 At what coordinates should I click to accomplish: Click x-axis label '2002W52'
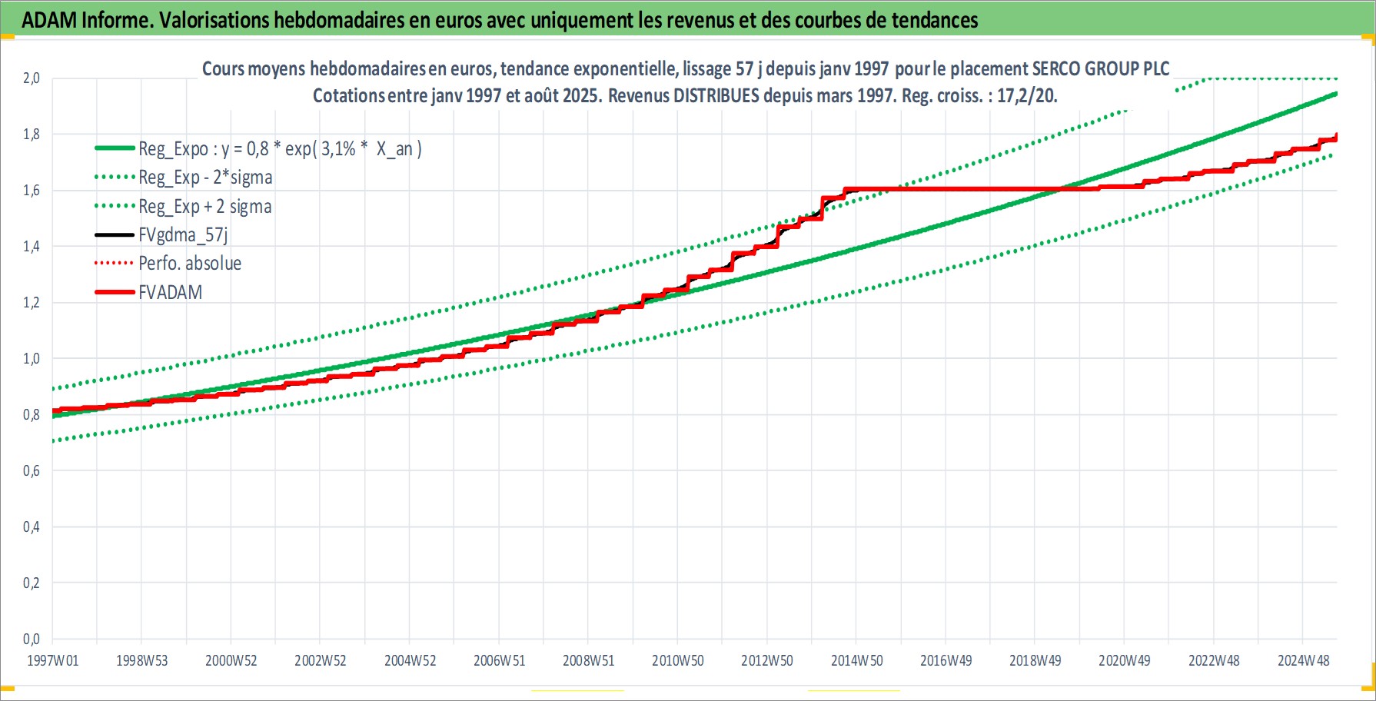[x=320, y=660]
